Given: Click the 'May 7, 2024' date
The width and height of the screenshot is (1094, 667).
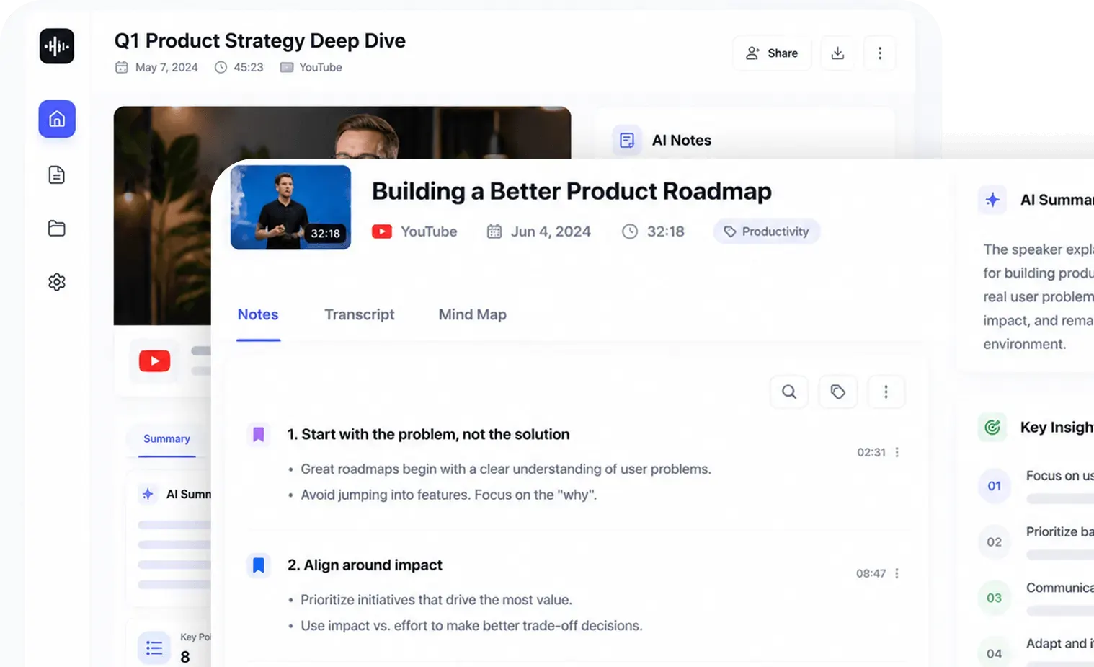Looking at the screenshot, I should [166, 67].
